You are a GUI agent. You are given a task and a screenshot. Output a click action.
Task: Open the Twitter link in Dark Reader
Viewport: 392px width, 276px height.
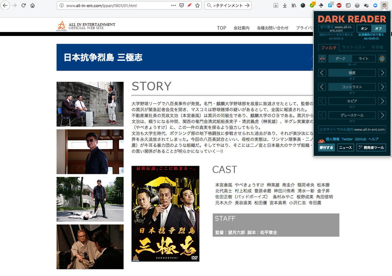click(347, 139)
